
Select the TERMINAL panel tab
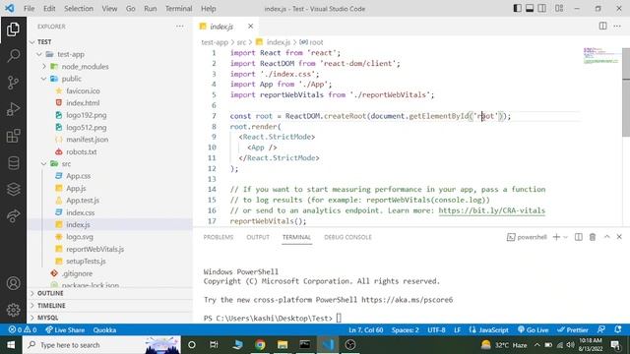coord(296,237)
